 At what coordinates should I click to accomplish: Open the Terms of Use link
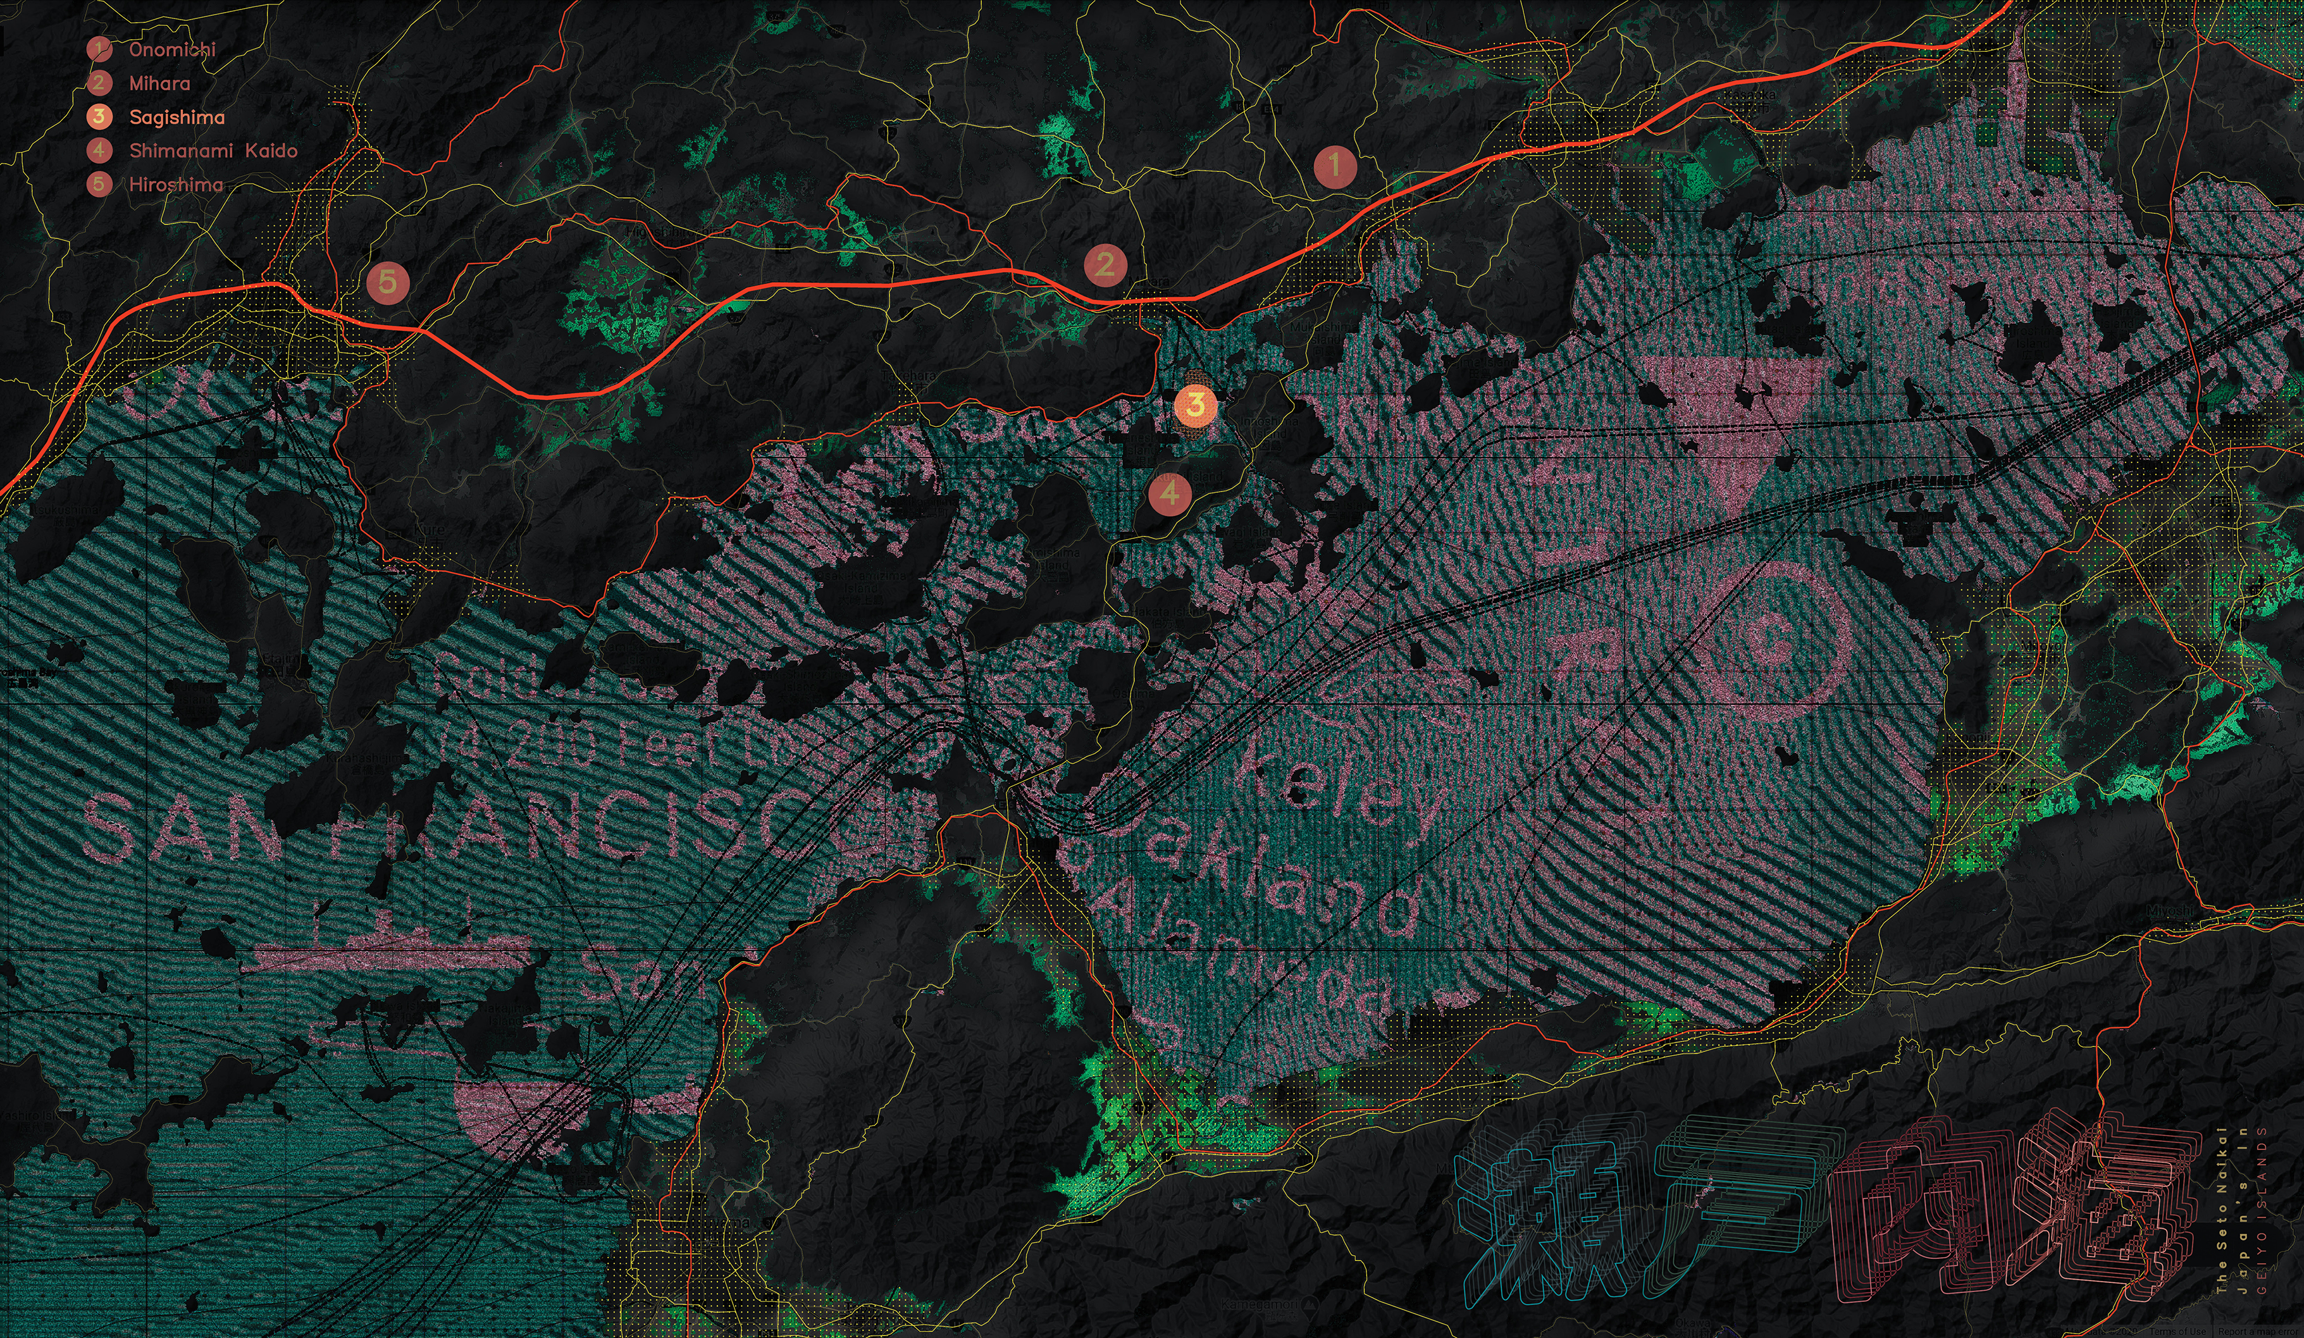2179,1332
